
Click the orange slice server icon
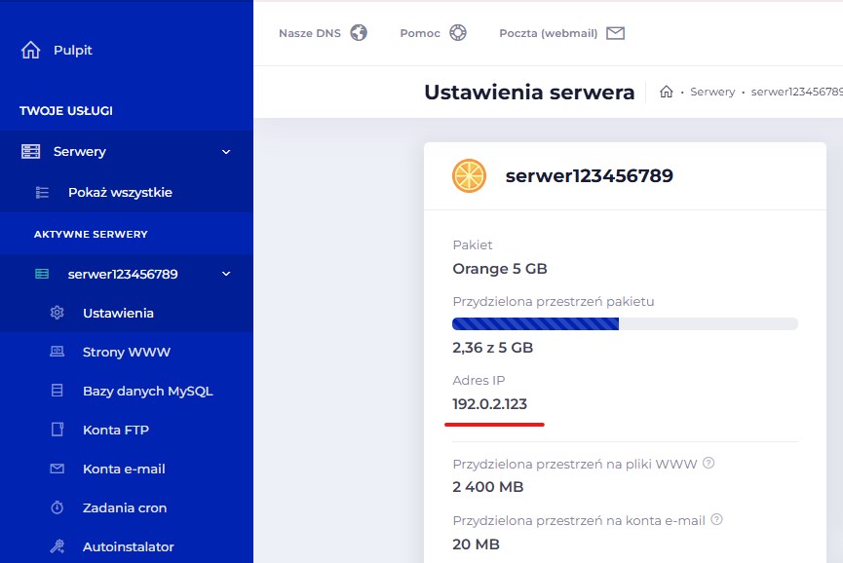click(469, 176)
